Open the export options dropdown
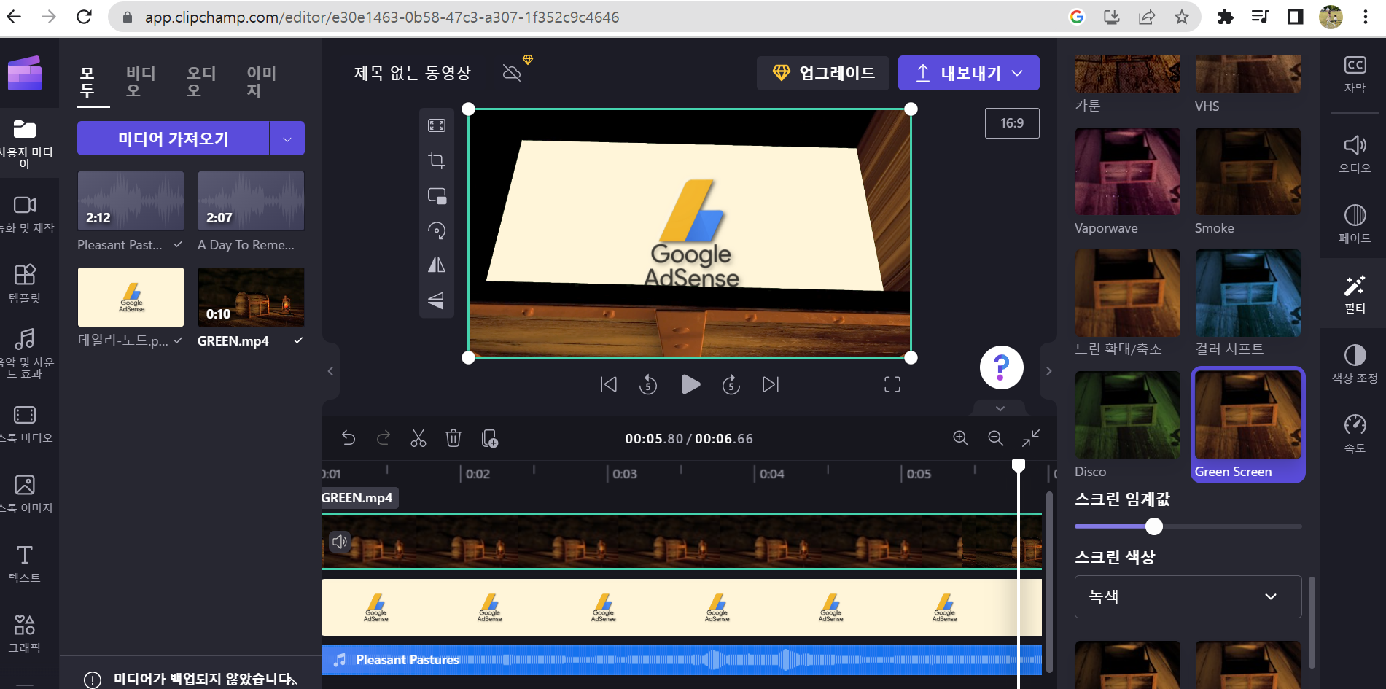Screen dimensions: 1386x689 [1018, 73]
